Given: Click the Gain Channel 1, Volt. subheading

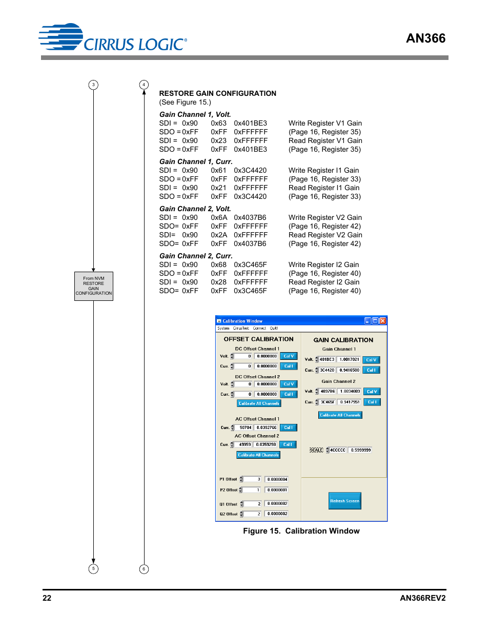Looking at the screenshot, I should tap(195, 114).
